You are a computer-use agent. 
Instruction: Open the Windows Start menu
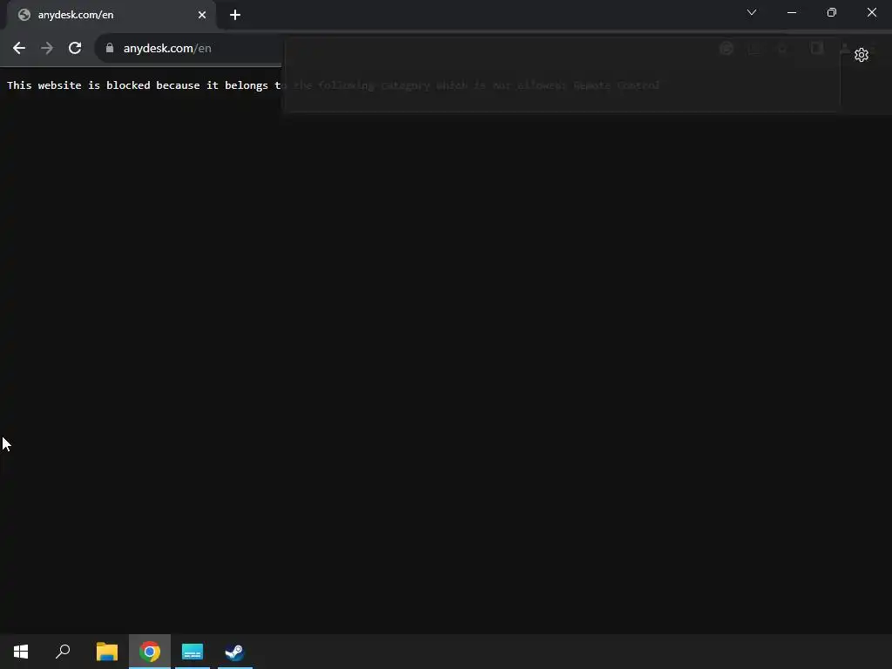21,652
